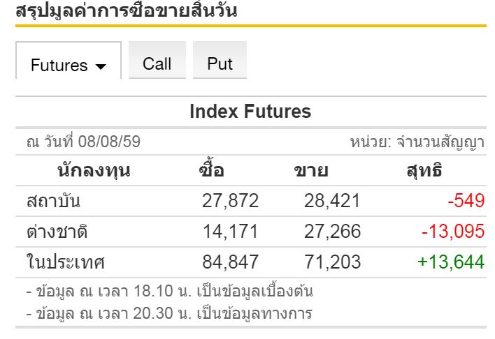Click the arrow beside Futures
Viewport: 495px width, 339px height.
(101, 66)
